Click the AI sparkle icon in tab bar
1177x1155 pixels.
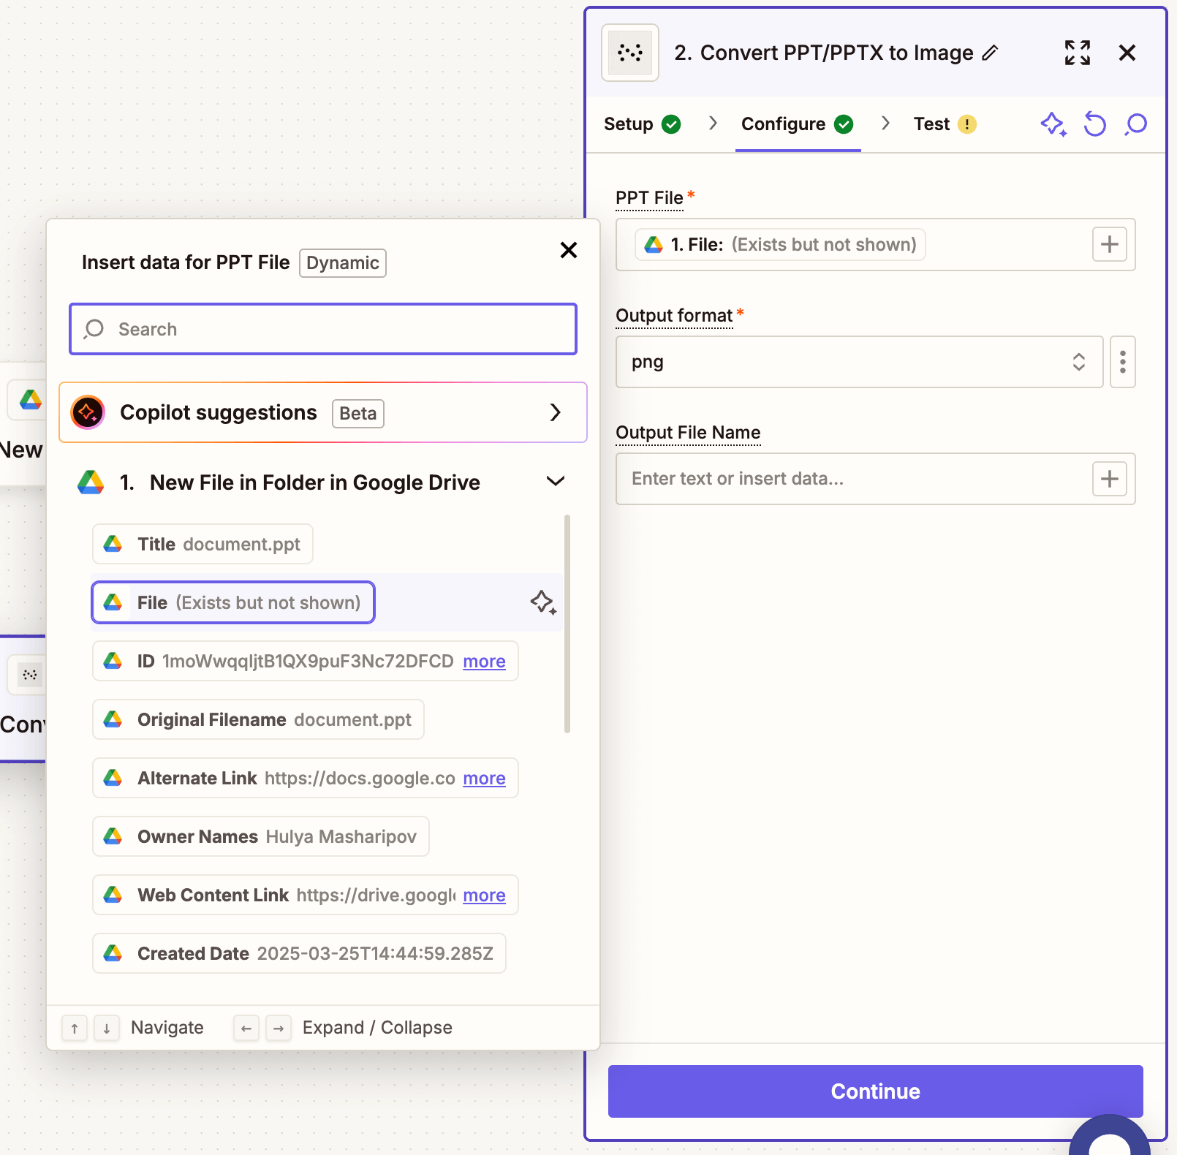tap(1053, 124)
